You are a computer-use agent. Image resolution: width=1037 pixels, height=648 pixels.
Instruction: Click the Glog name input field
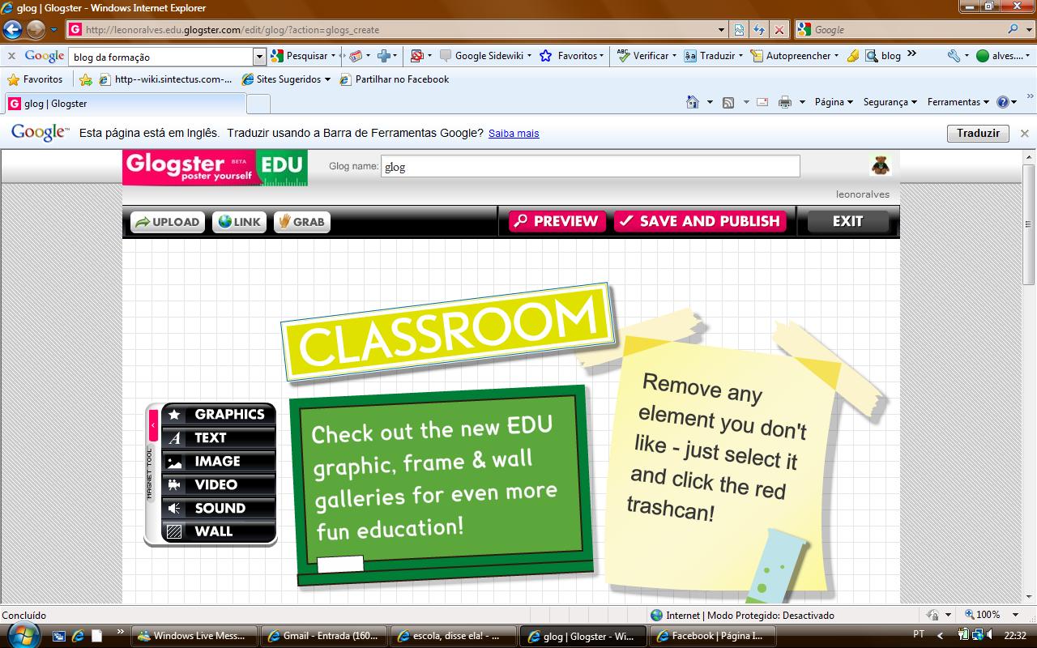(591, 166)
